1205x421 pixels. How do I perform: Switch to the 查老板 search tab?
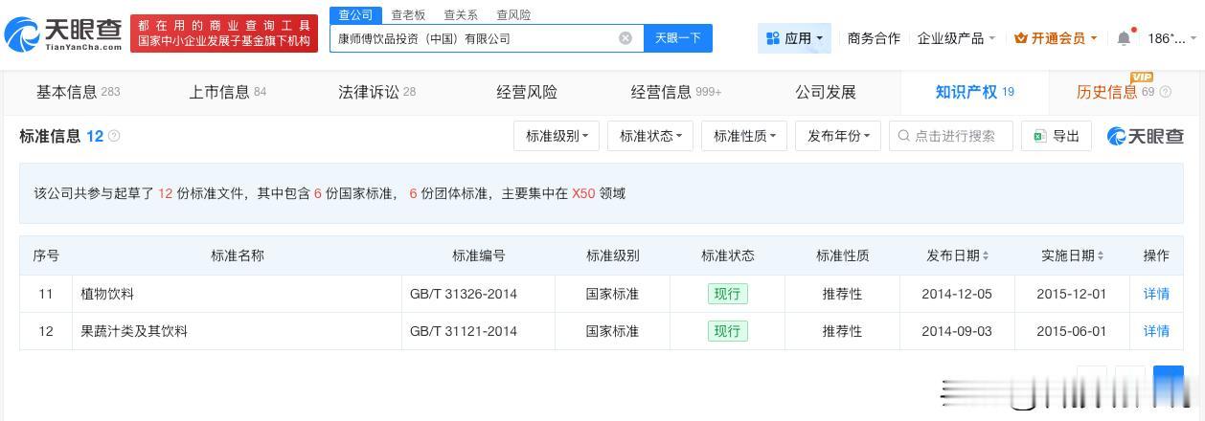click(408, 15)
